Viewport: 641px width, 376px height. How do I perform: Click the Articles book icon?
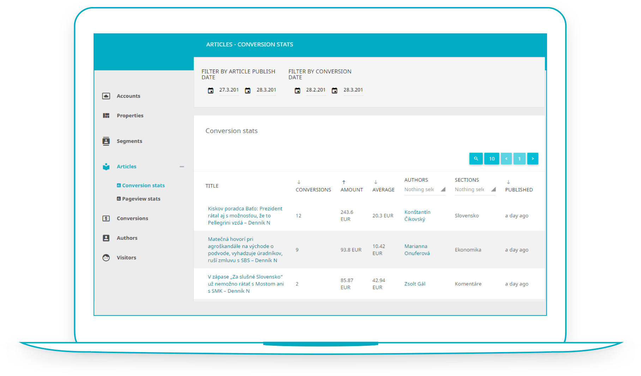106,167
